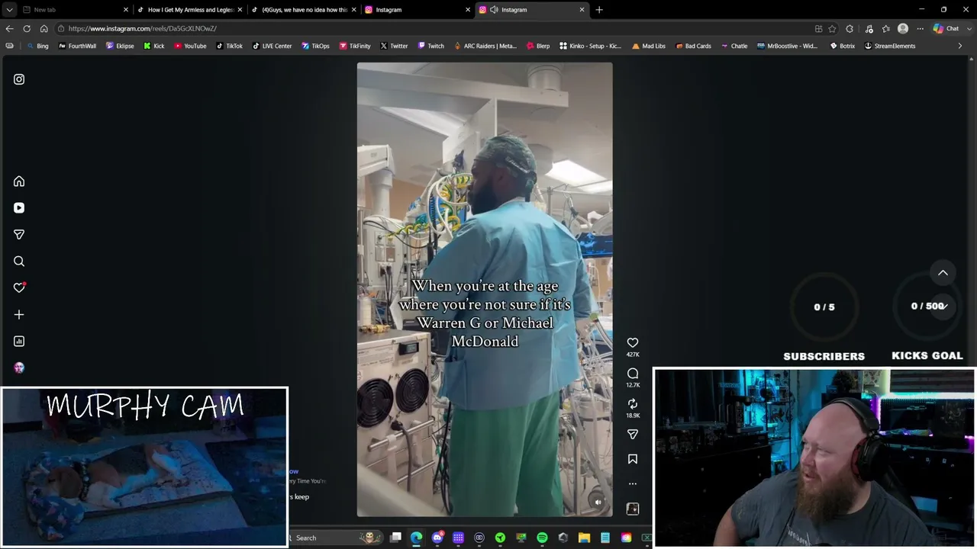Open the browser home page
The image size is (977, 549).
(x=44, y=29)
